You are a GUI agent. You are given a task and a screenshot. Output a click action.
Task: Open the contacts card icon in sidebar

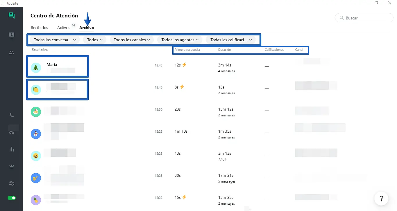pos(12,35)
